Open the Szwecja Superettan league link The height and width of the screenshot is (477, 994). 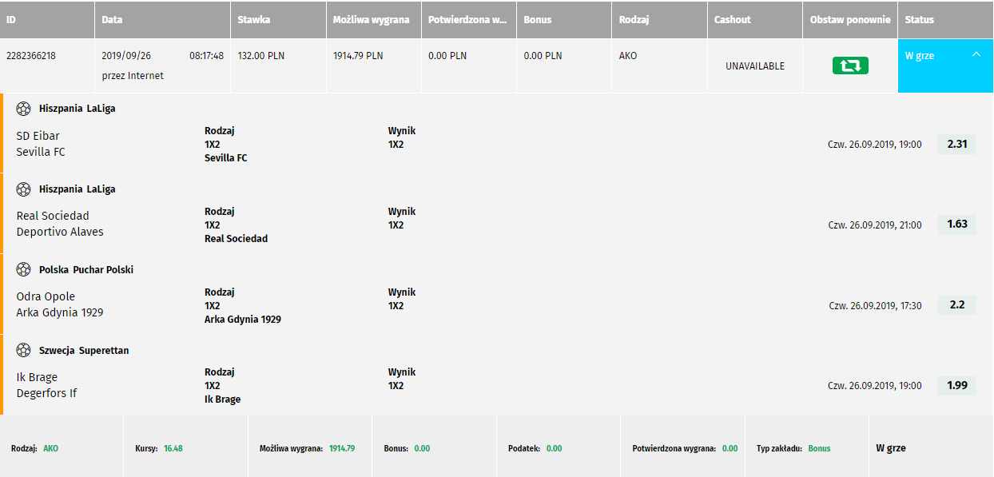click(84, 350)
